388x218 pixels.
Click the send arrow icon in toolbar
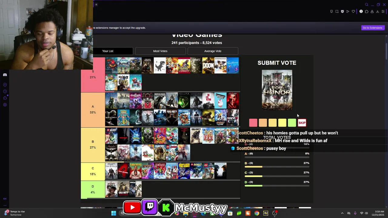coord(348,12)
